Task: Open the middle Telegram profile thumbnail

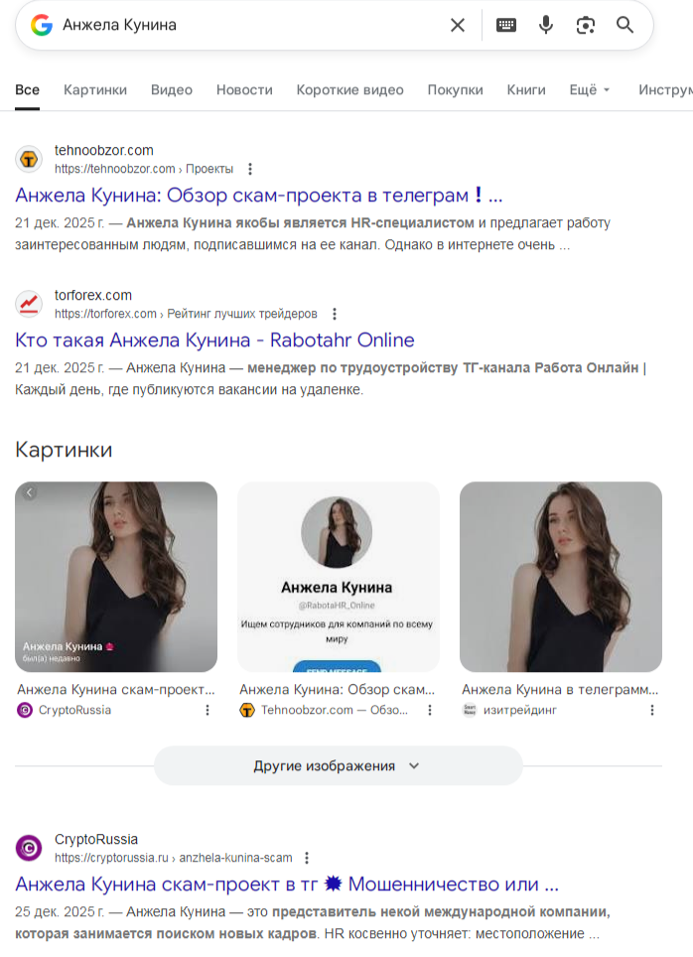Action: click(338, 576)
